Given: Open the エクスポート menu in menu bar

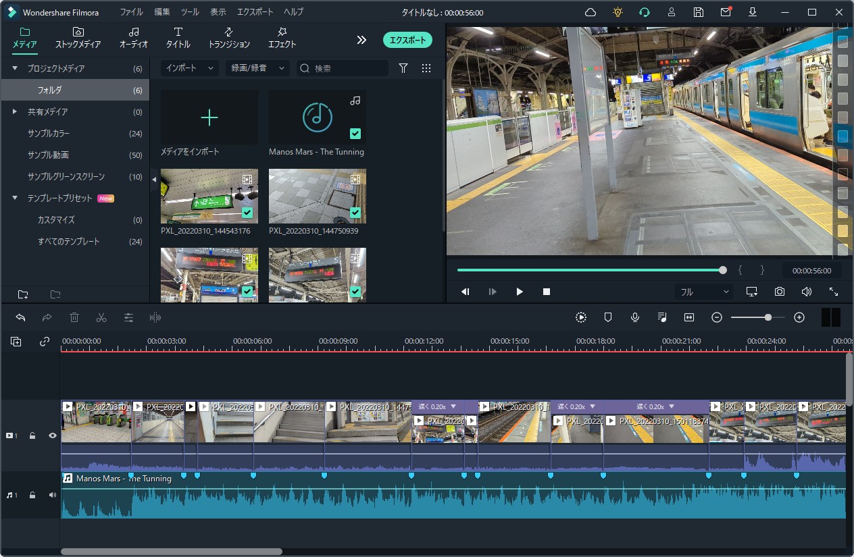Looking at the screenshot, I should (255, 12).
